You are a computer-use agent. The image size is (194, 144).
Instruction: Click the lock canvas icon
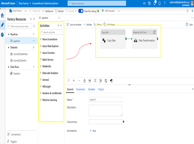[x=84, y=81]
